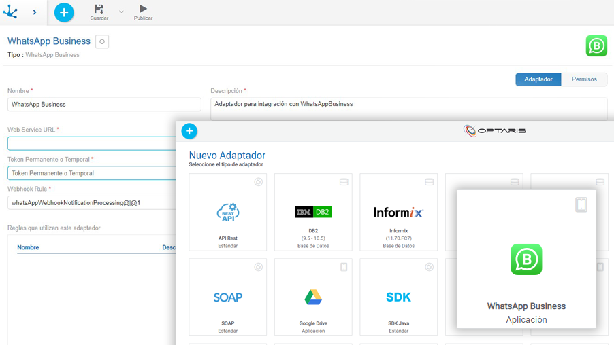Focus the Token Permanente o Temporal field

(92, 173)
